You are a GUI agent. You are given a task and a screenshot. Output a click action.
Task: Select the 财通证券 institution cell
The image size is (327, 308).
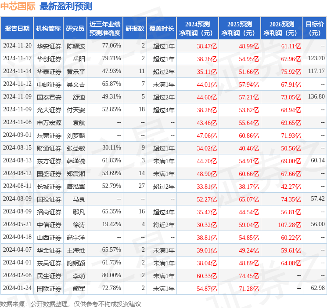49,148
